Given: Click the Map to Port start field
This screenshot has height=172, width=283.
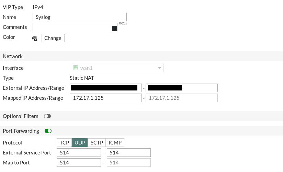Looking at the screenshot, I should [79, 163].
